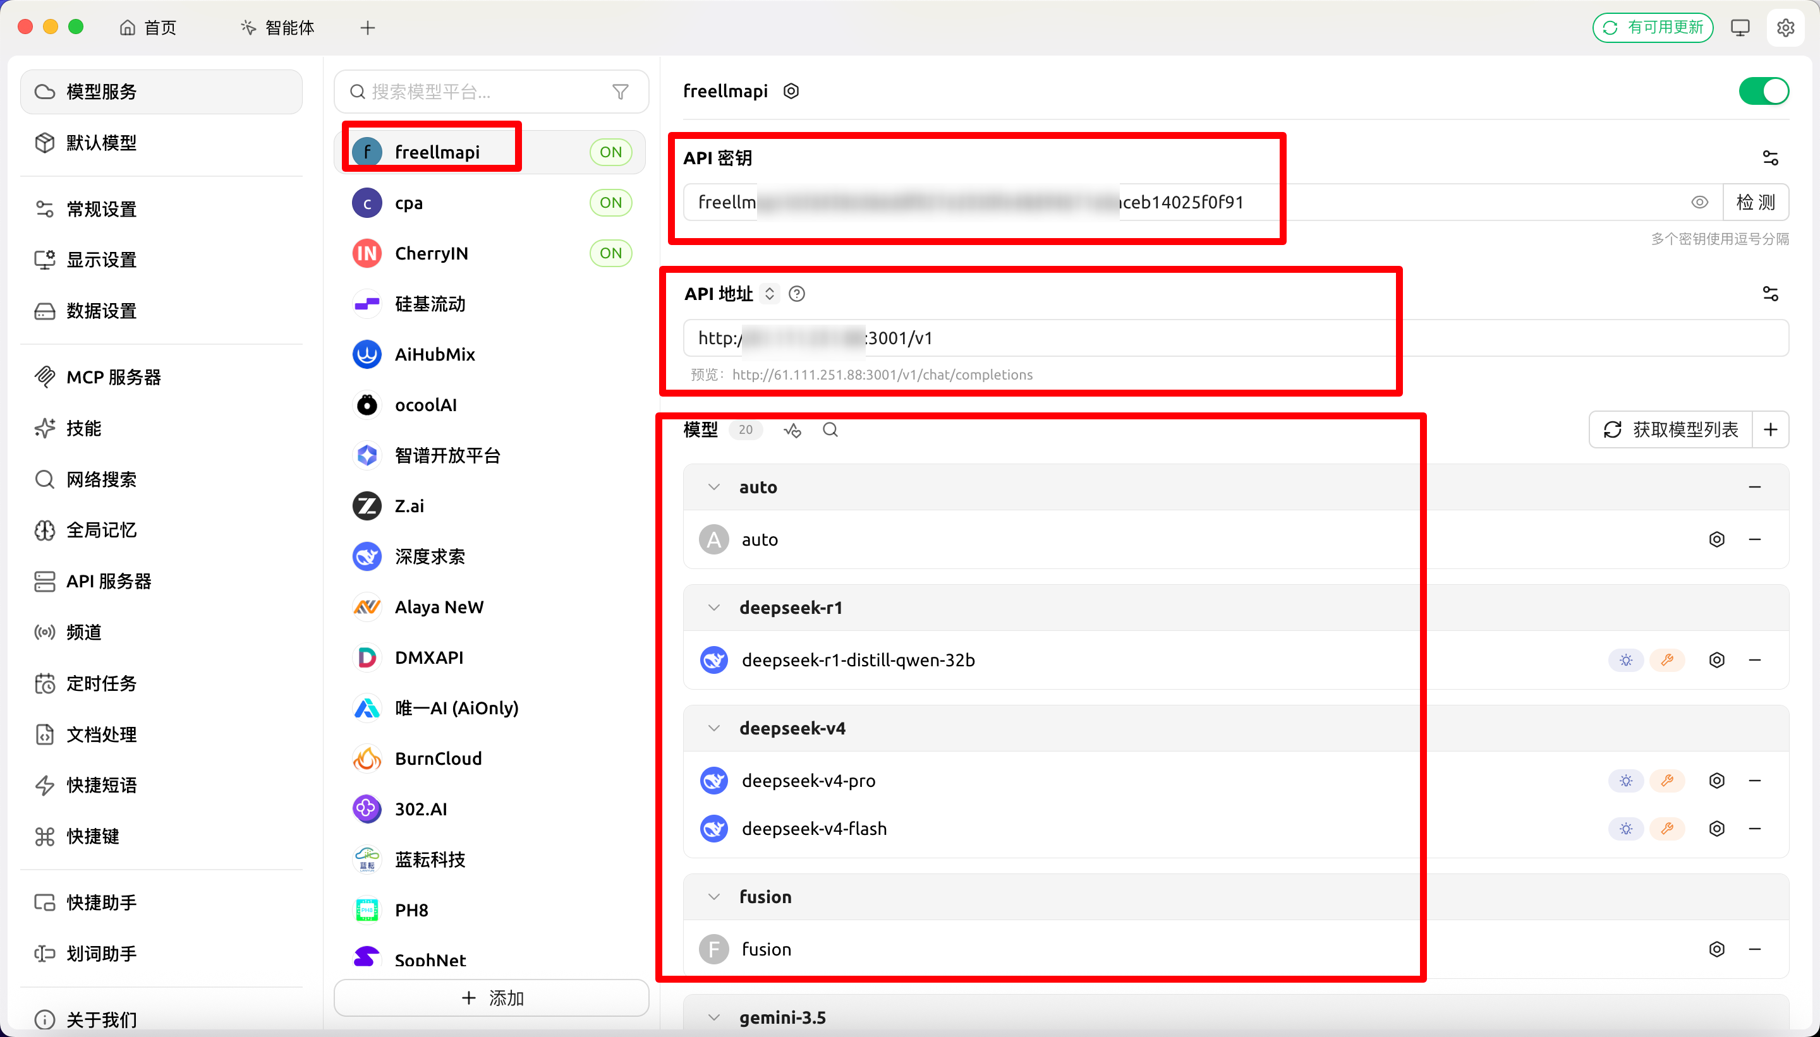
Task: Open API address settings sliders icon
Action: click(1770, 294)
